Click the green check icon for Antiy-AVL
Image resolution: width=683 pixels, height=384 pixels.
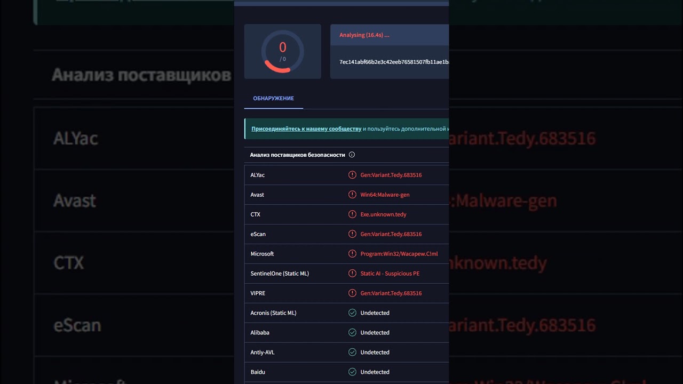[x=352, y=353]
